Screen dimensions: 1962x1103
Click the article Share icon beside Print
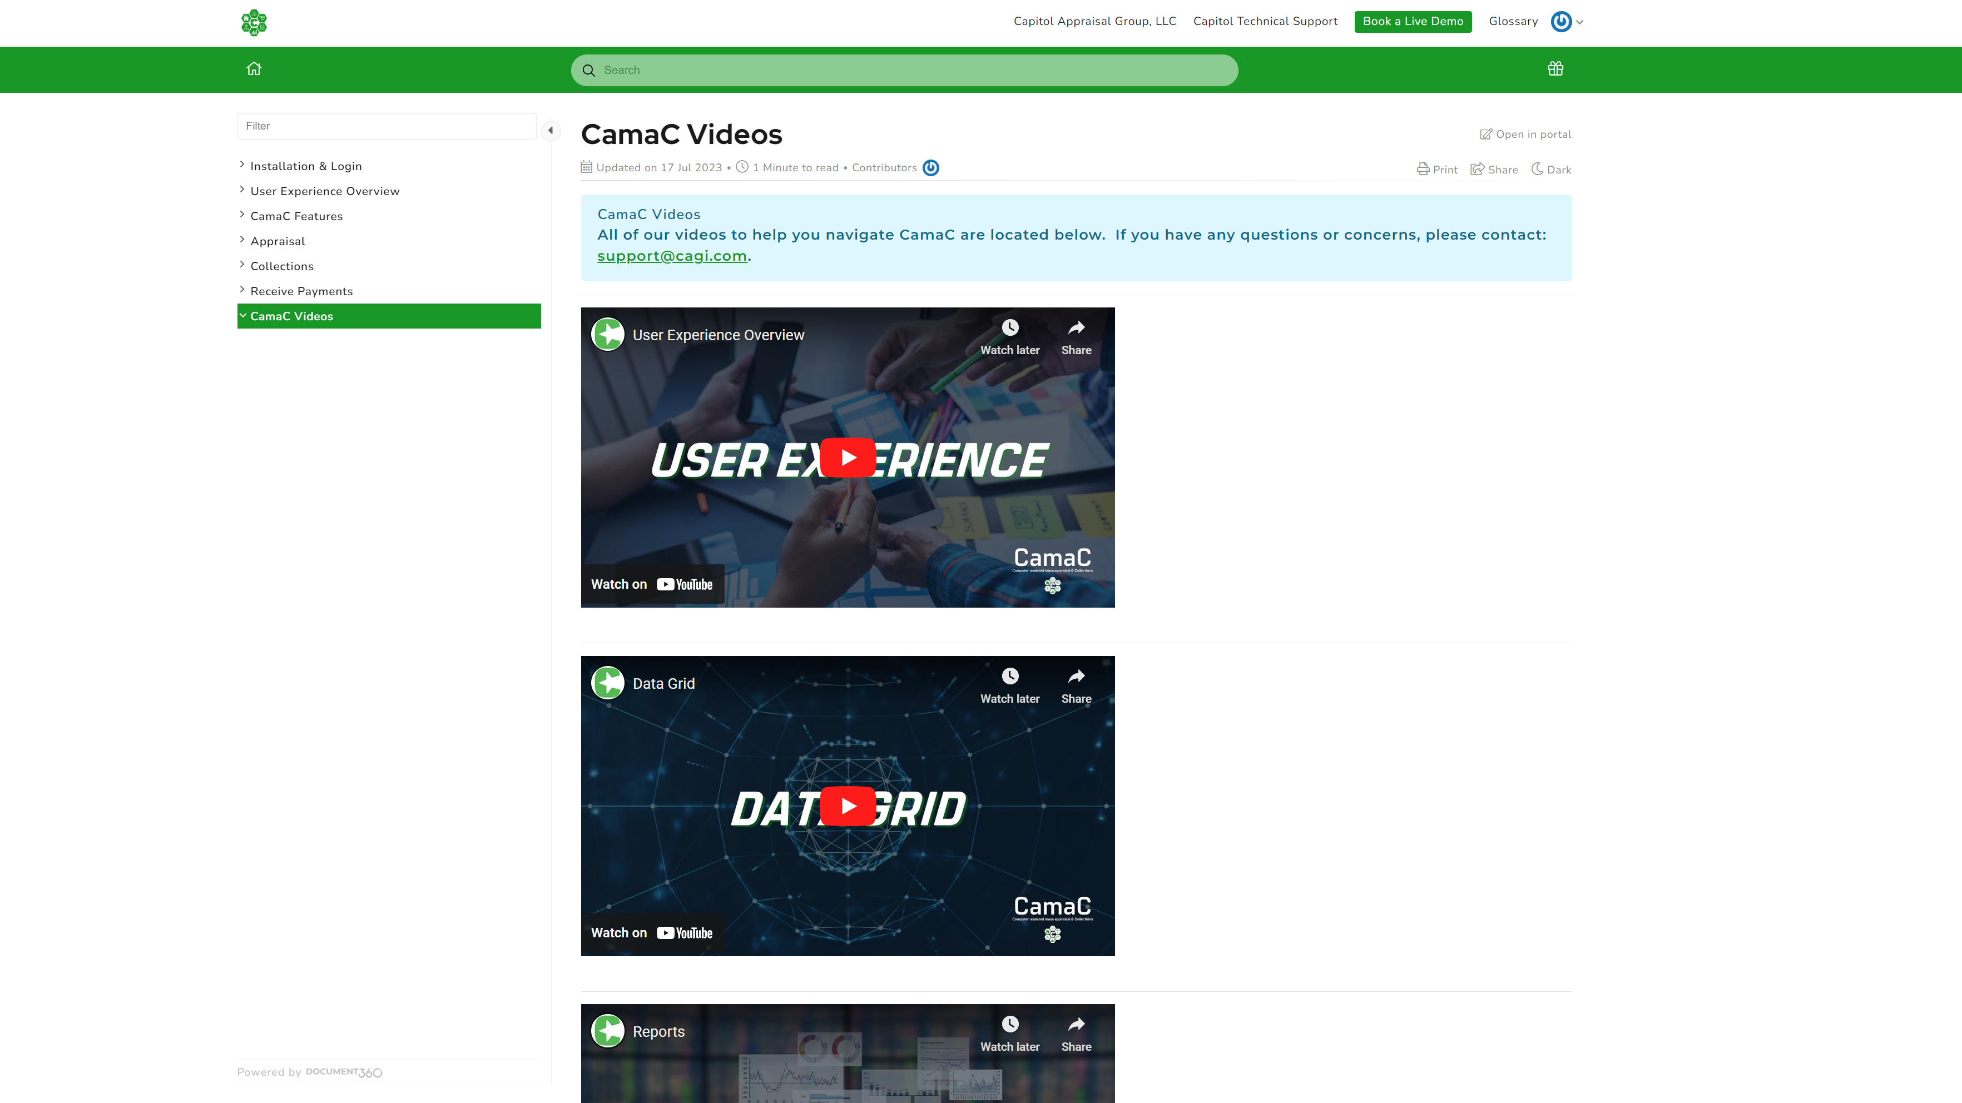1478,169
